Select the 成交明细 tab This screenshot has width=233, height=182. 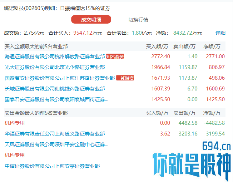pos(91,19)
